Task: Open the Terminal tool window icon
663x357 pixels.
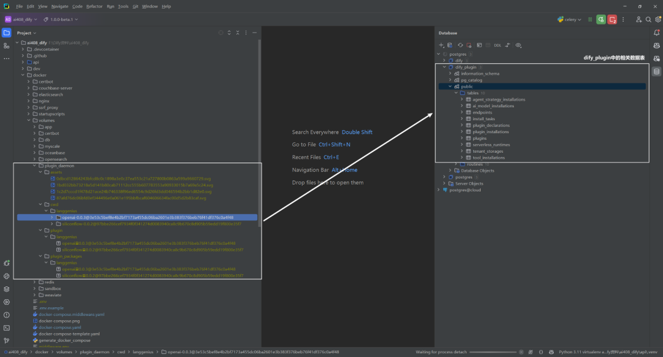Action: tap(6, 328)
